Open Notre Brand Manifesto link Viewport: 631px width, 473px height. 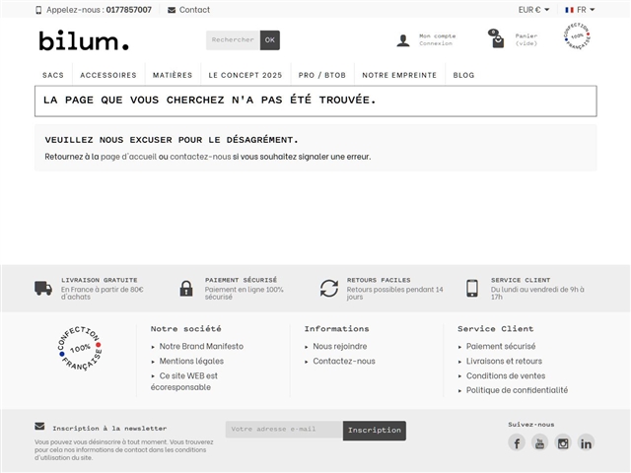point(201,346)
